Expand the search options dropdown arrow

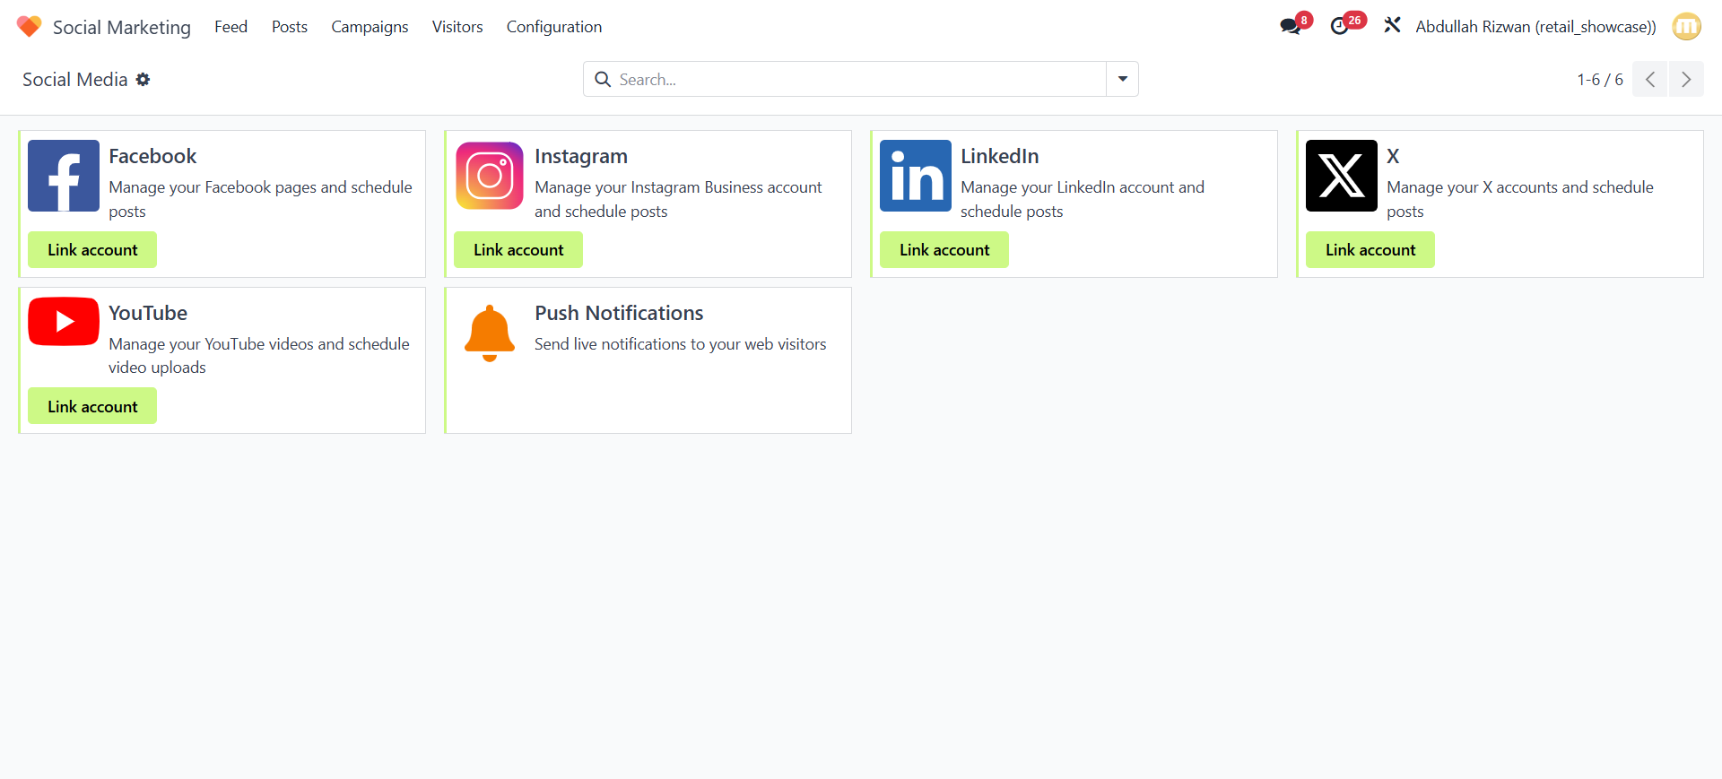(x=1122, y=79)
